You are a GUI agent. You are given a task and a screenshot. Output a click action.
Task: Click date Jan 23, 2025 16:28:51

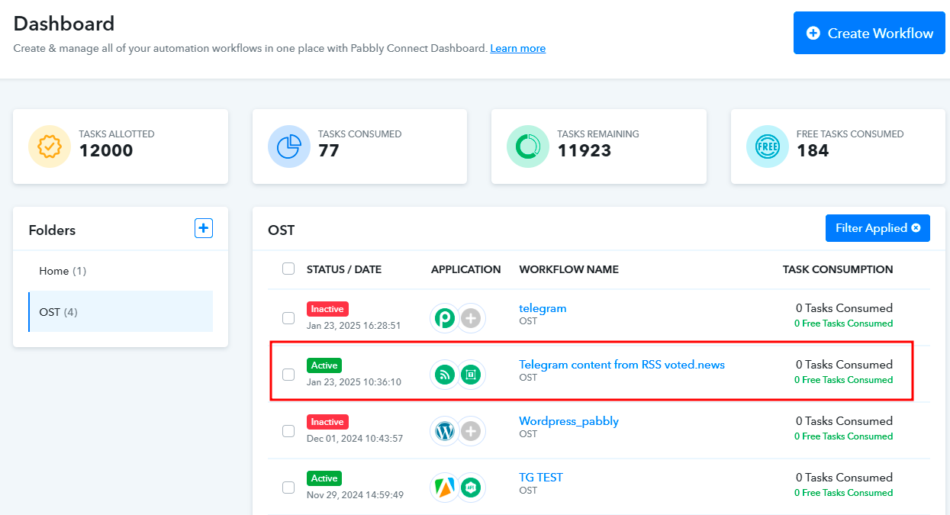(353, 325)
